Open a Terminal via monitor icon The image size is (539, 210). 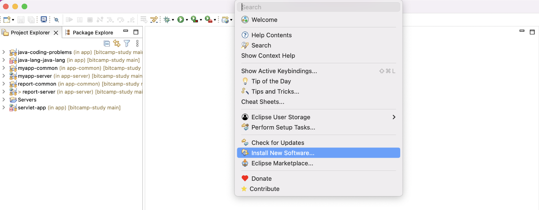44,19
